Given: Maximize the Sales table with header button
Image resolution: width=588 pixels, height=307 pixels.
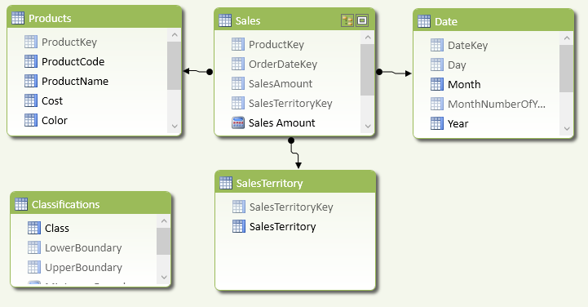Looking at the screenshot, I should click(x=362, y=20).
